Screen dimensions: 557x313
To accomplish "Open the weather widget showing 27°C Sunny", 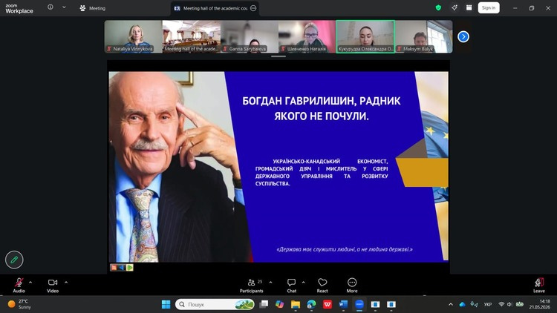I will 20,305.
